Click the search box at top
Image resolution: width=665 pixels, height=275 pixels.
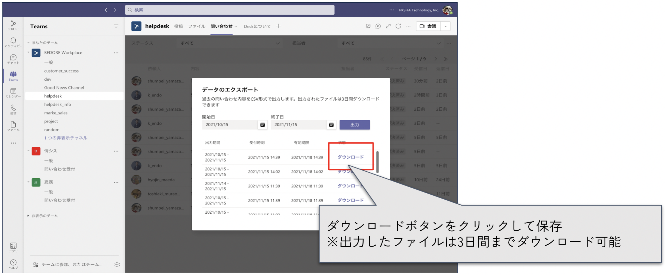(230, 10)
